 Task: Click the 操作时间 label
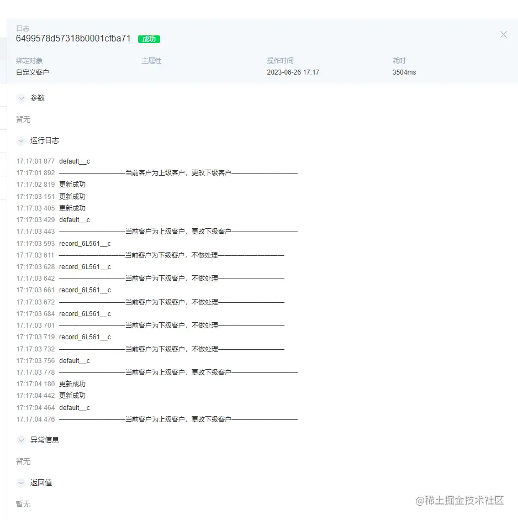pyautogui.click(x=280, y=61)
